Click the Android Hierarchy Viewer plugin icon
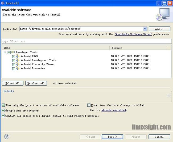Viewport: 173px width, 142px height. click(18, 64)
